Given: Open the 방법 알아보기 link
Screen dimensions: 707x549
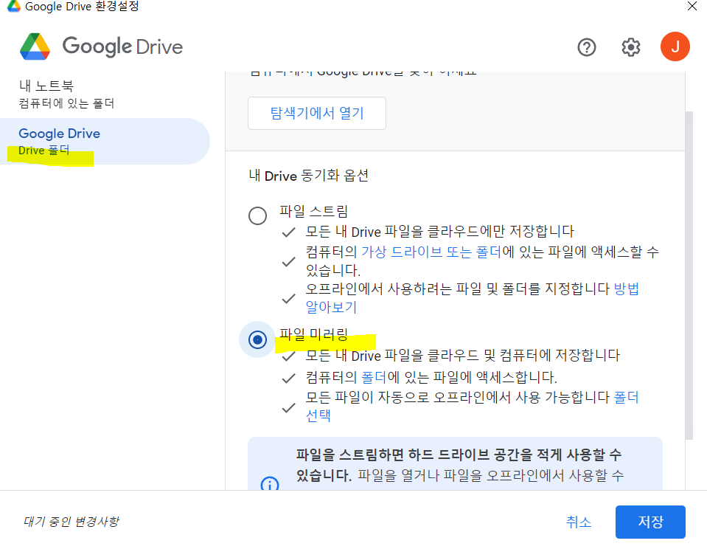Looking at the screenshot, I should 472,297.
